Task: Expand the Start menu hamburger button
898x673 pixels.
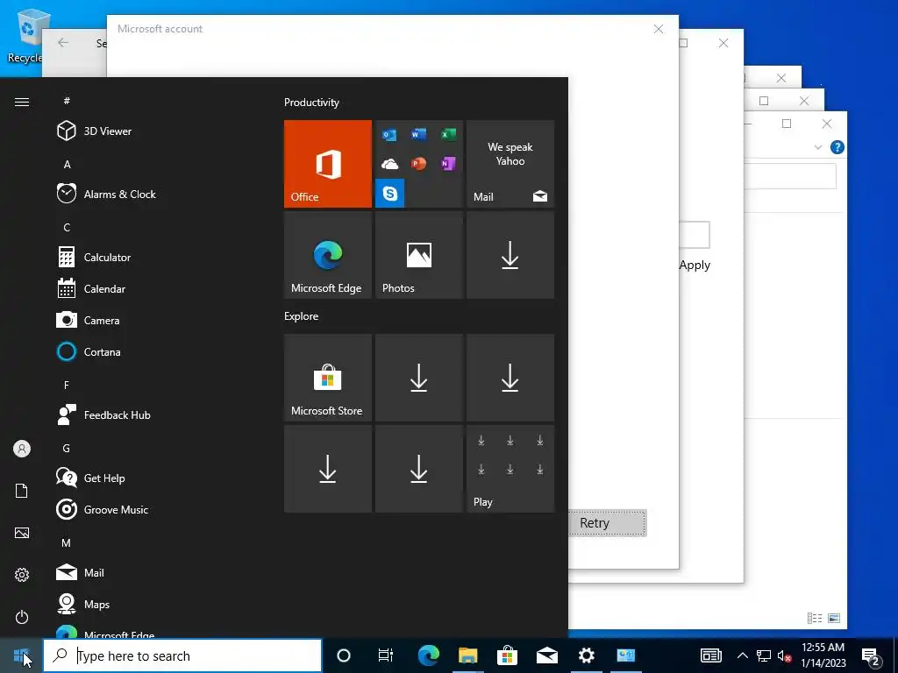Action: [22, 102]
